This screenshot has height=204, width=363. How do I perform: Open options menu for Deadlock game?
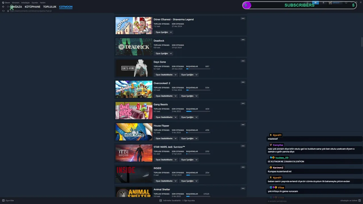pyautogui.click(x=243, y=40)
